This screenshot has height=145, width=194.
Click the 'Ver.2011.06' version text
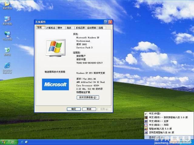pyautogui.click(x=89, y=79)
